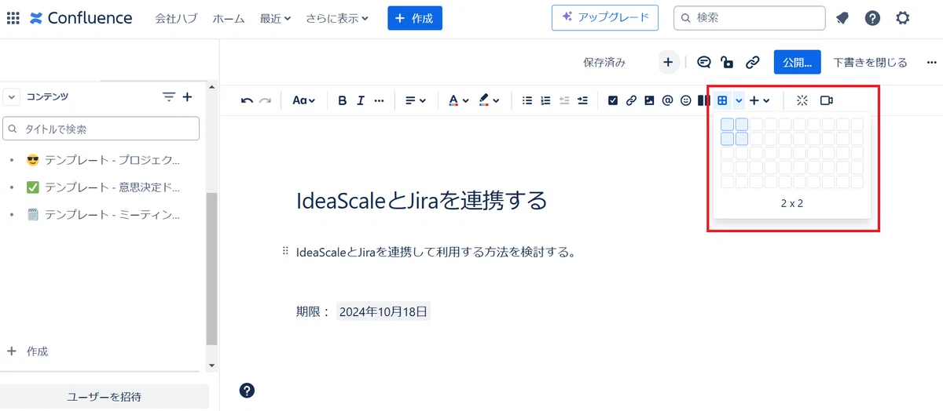Open the text color dropdown
This screenshot has height=411, width=943.
(x=458, y=100)
